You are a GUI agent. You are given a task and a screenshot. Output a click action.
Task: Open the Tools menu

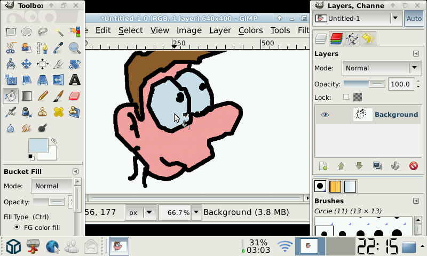(280, 30)
